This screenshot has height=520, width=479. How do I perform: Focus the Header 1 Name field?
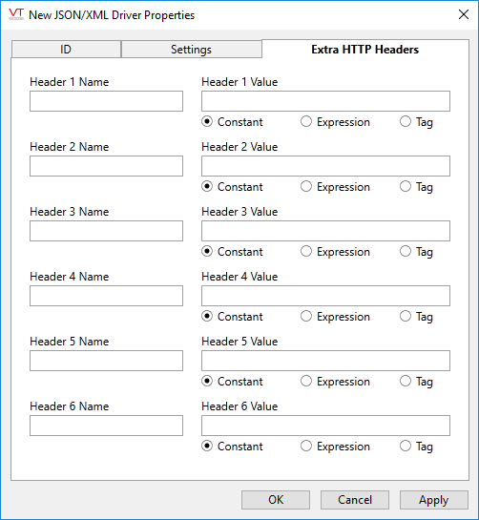point(106,101)
